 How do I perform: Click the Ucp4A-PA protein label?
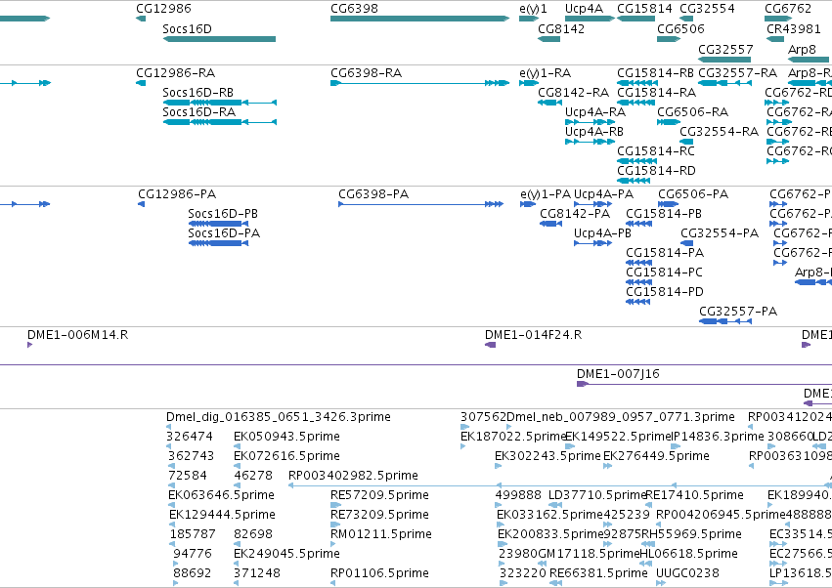pyautogui.click(x=603, y=194)
